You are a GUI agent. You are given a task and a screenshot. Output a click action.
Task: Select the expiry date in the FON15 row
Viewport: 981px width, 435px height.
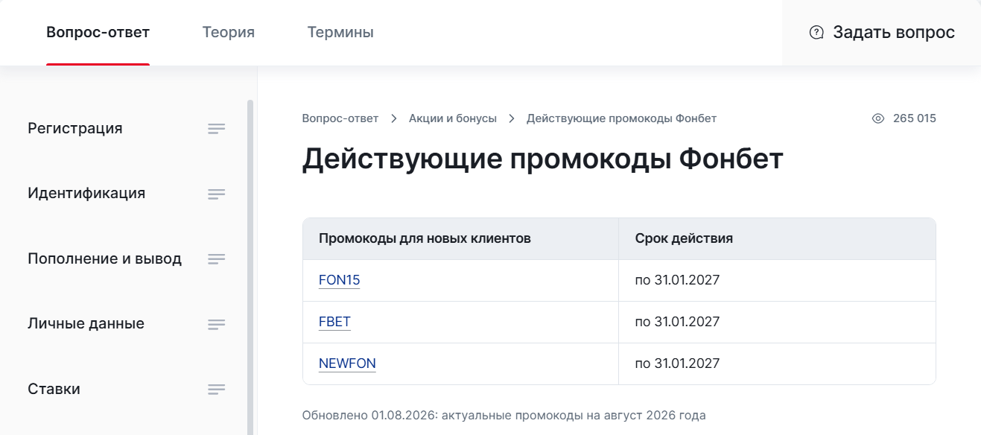click(x=677, y=280)
